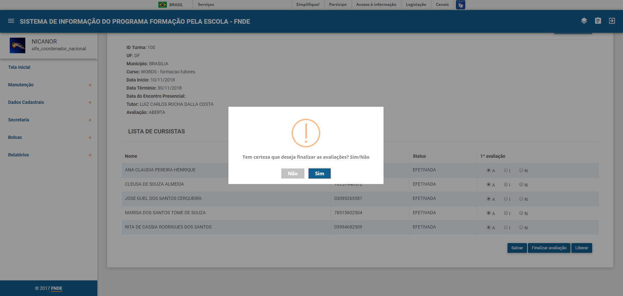Screen dimensions: 623x296
Task: Select option N for Cleusa de Souza
Action: [x=521, y=184]
